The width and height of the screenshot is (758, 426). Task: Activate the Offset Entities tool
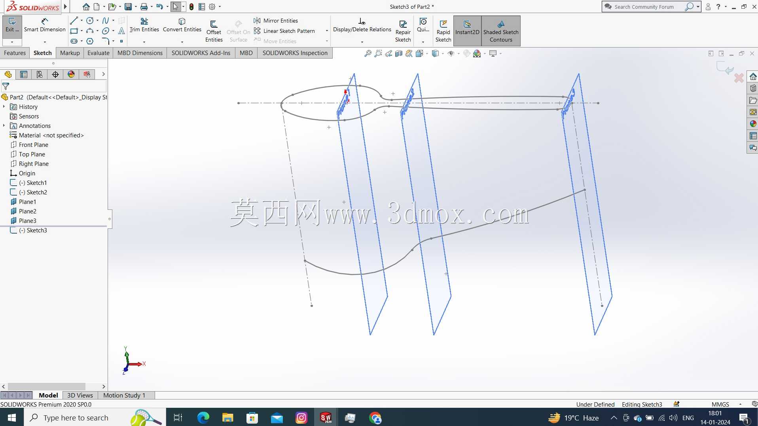pyautogui.click(x=214, y=31)
